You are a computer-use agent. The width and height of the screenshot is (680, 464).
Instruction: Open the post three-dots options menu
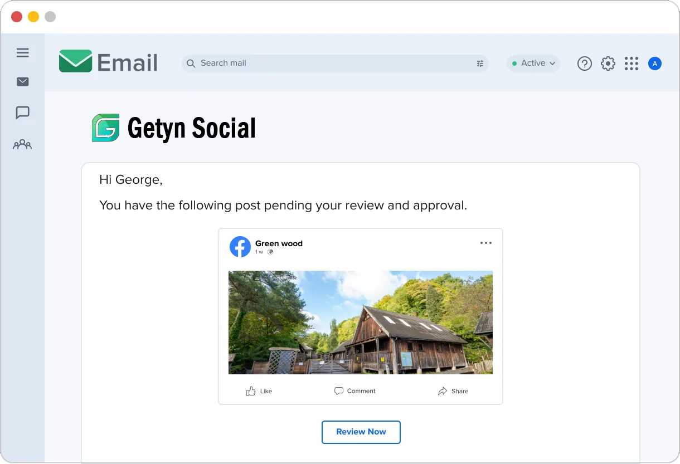click(x=486, y=243)
